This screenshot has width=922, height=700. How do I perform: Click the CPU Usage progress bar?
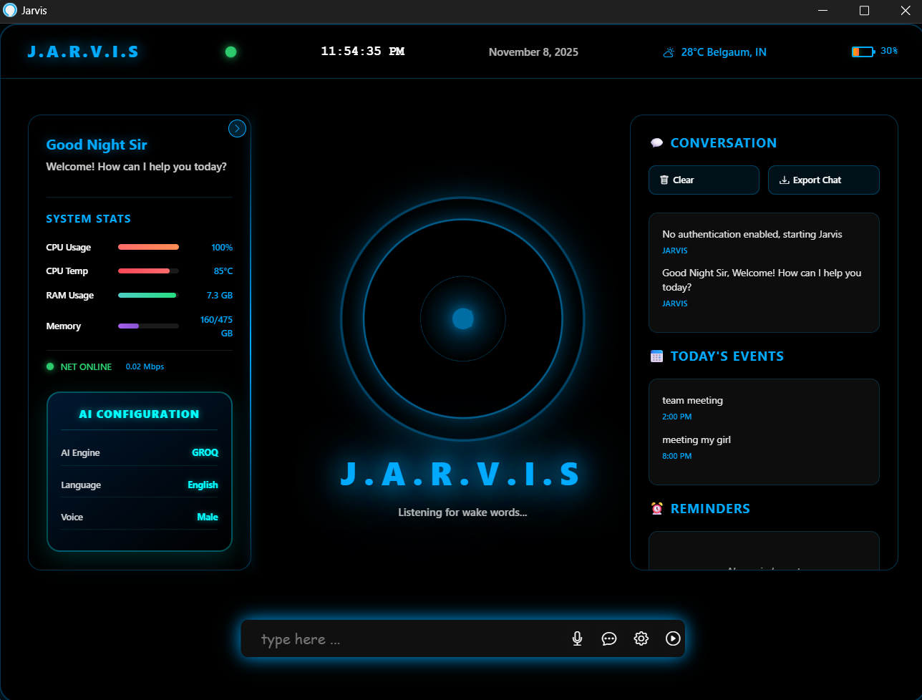pyautogui.click(x=148, y=247)
